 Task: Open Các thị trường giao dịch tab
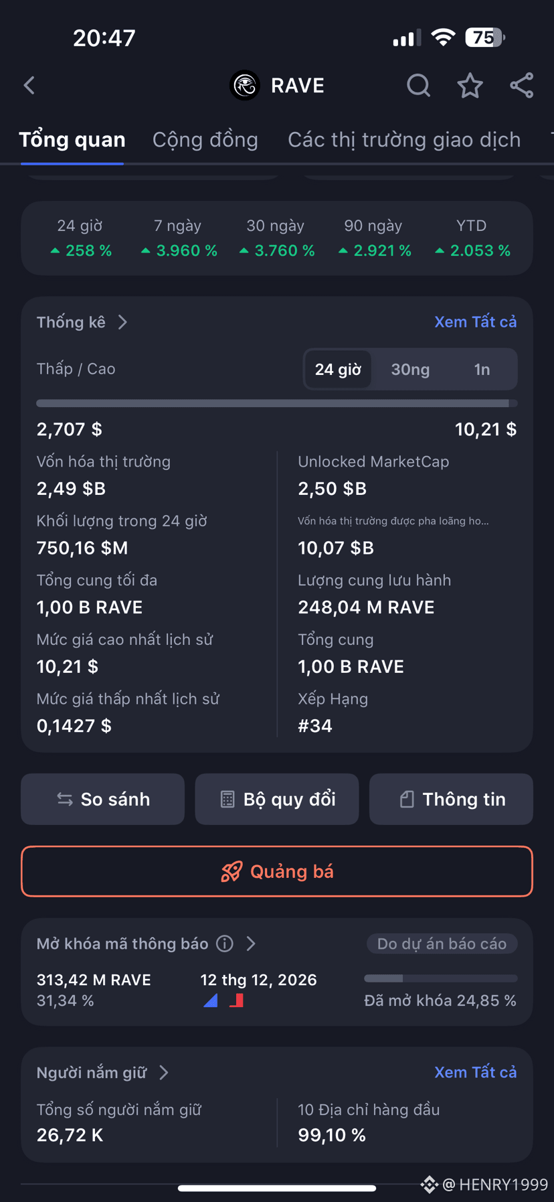pyautogui.click(x=404, y=139)
